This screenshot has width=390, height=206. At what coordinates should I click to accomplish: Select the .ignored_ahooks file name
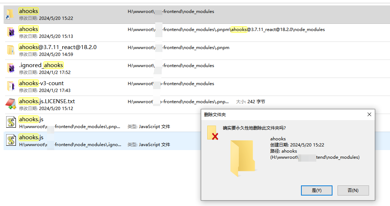(x=41, y=65)
